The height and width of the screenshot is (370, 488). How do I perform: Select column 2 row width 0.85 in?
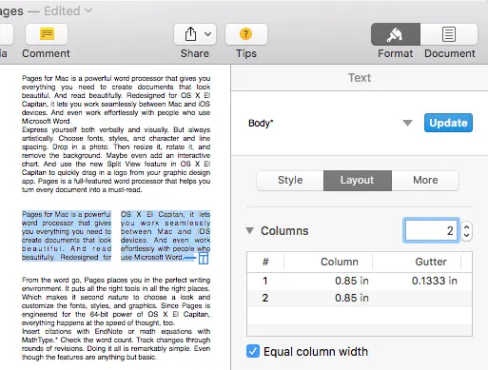click(352, 298)
